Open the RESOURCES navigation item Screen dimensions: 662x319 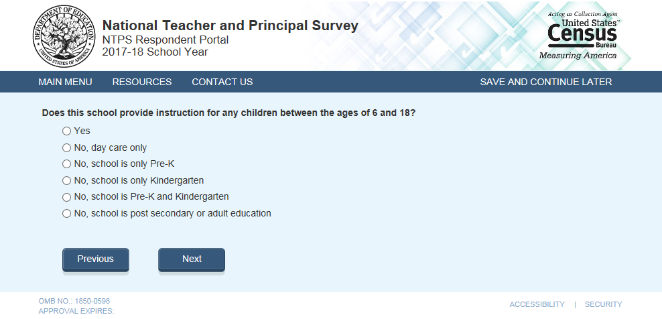coord(142,82)
